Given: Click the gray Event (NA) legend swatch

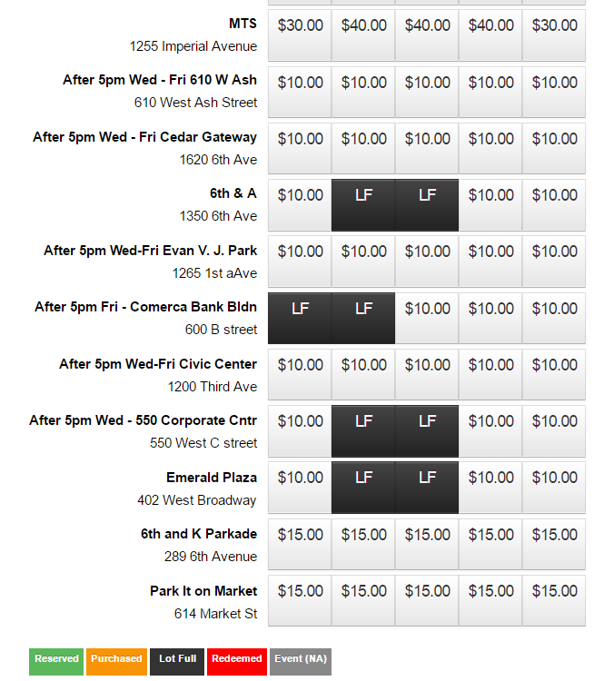Looking at the screenshot, I should [301, 662].
